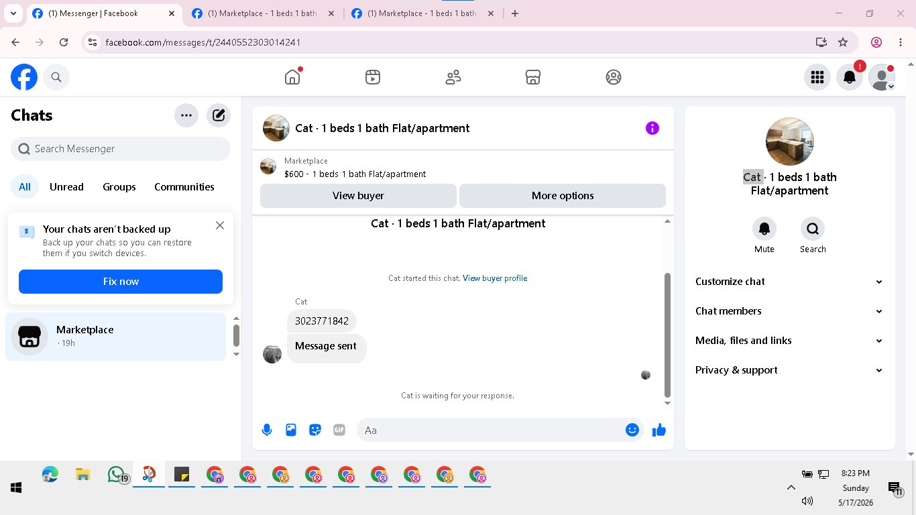The width and height of the screenshot is (916, 515).
Task: Click the sender avatar beside Message sent
Action: [272, 354]
